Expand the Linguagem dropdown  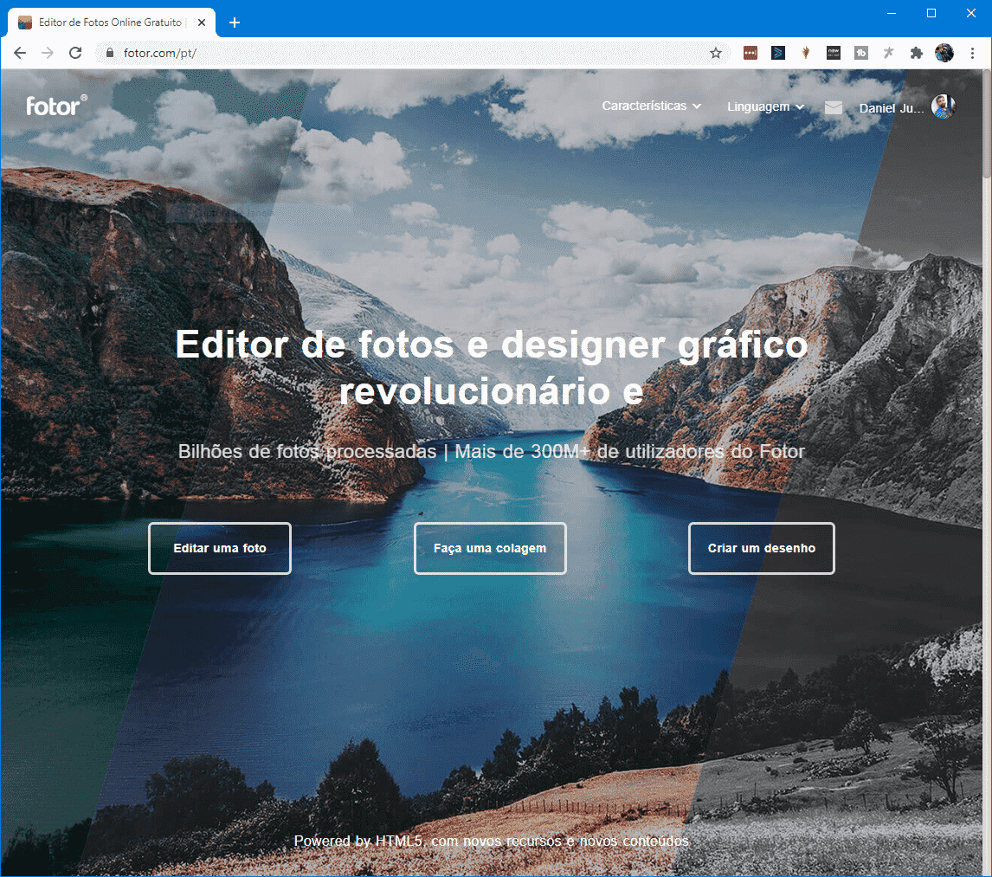[765, 106]
